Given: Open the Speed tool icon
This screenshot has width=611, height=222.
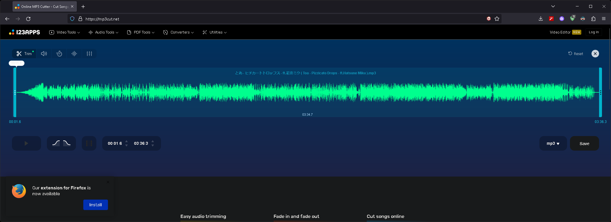Looking at the screenshot, I should point(59,54).
